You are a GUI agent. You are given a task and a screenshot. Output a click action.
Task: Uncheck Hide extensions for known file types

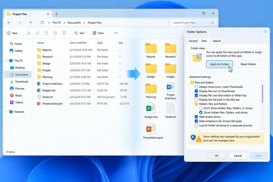click(196, 121)
